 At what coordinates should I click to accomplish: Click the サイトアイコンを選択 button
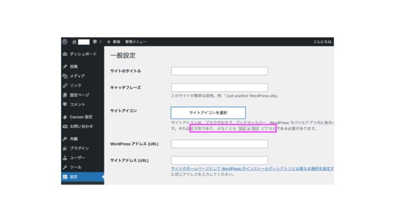click(x=208, y=113)
